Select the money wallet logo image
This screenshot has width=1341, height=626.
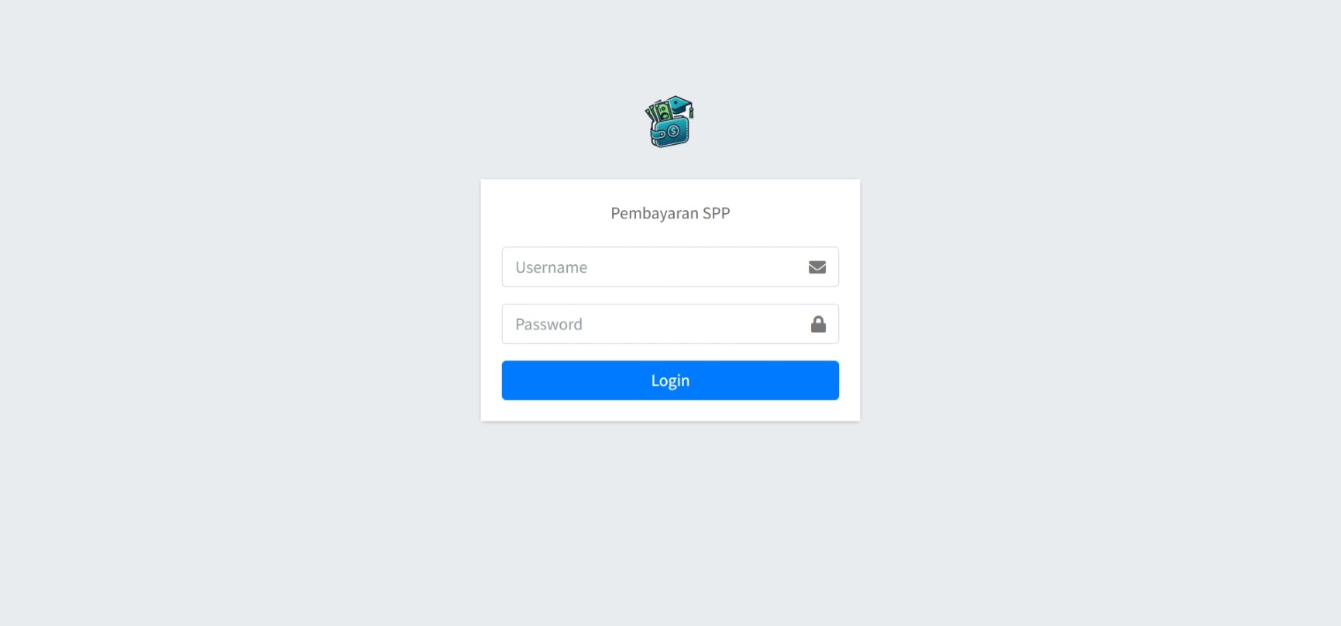(x=670, y=122)
